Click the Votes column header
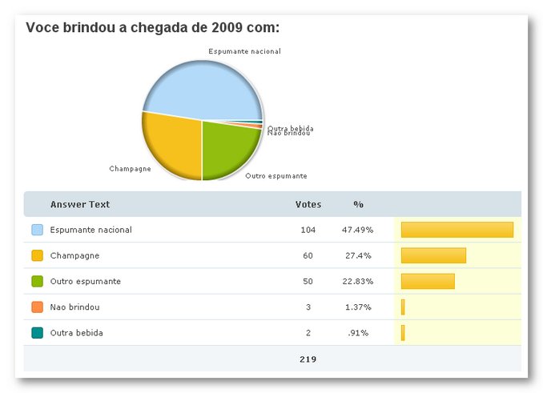Screen dimensions: 543x393 tap(308, 204)
